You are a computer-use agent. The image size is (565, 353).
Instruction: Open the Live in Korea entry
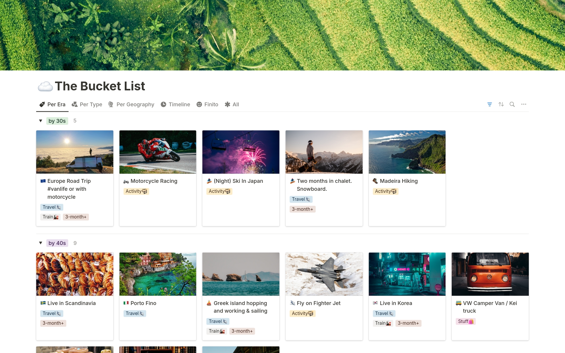(x=395, y=303)
